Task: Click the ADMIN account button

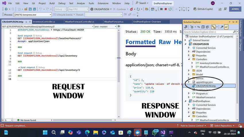Action: pos(235,9)
